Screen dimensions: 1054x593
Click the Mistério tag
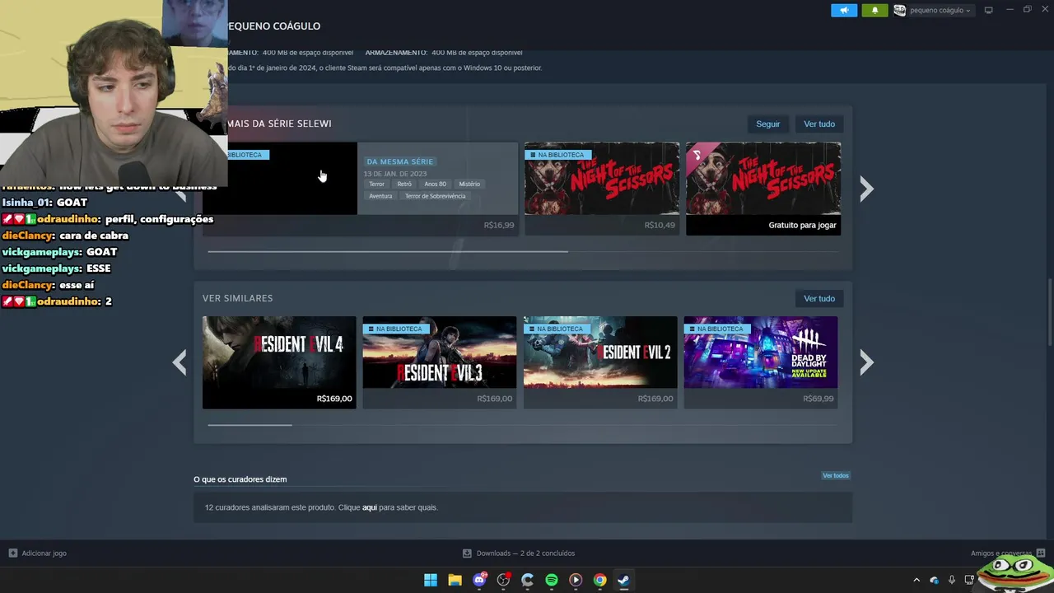(469, 184)
